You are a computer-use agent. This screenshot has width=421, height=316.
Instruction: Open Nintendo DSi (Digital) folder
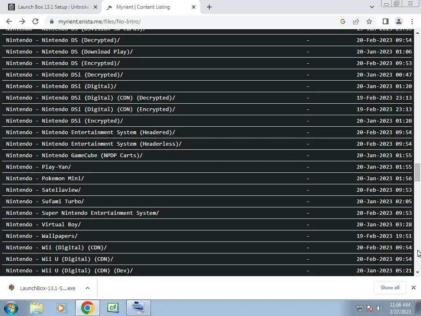(x=61, y=86)
